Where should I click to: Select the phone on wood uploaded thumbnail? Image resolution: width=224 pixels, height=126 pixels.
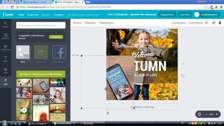pos(41,86)
